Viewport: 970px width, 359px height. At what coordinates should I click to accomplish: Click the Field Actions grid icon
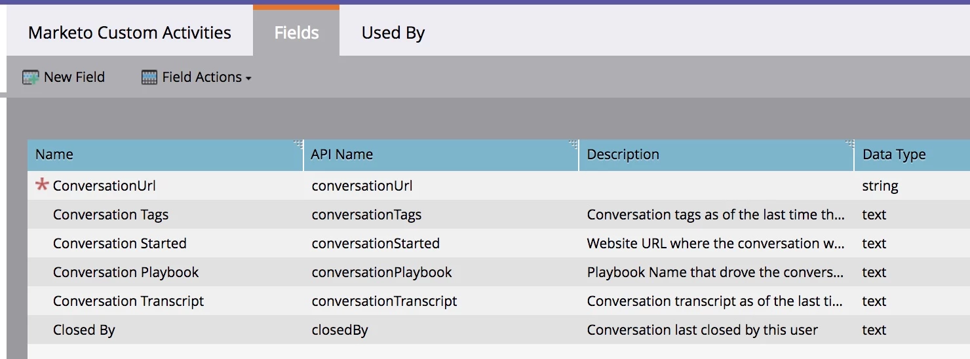(x=149, y=77)
